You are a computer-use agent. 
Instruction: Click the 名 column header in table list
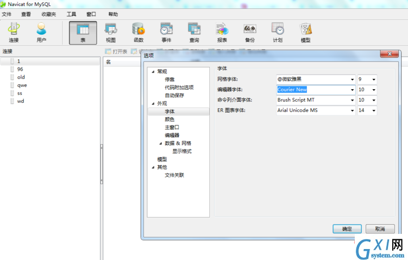point(109,62)
